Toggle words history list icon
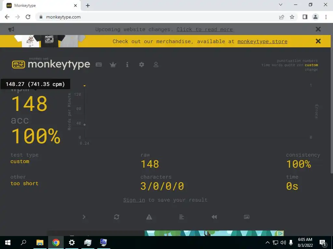This screenshot has height=249, width=333. pos(181,217)
